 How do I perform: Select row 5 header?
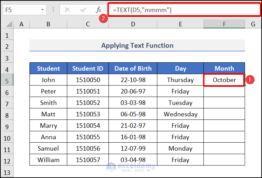point(7,80)
